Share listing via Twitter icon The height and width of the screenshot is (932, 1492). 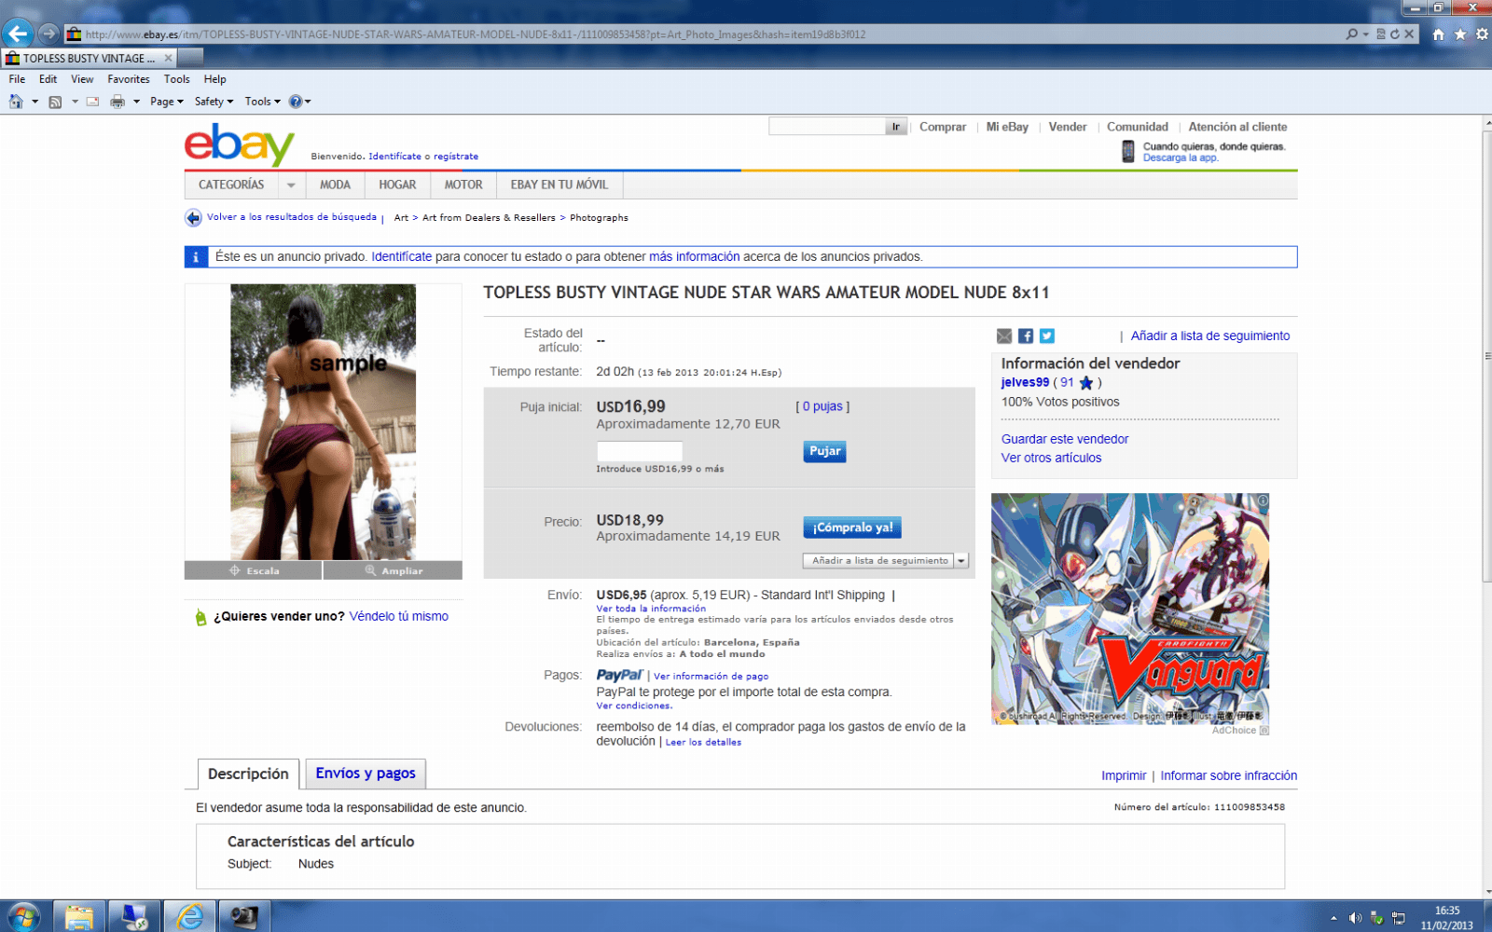pos(1047,336)
